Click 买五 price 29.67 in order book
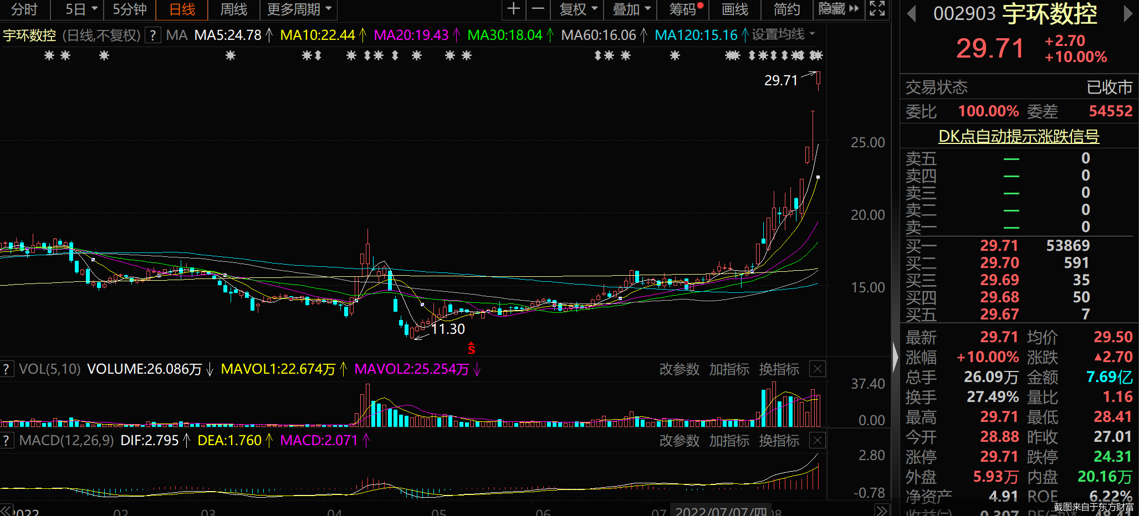1139x516 pixels. pos(999,314)
